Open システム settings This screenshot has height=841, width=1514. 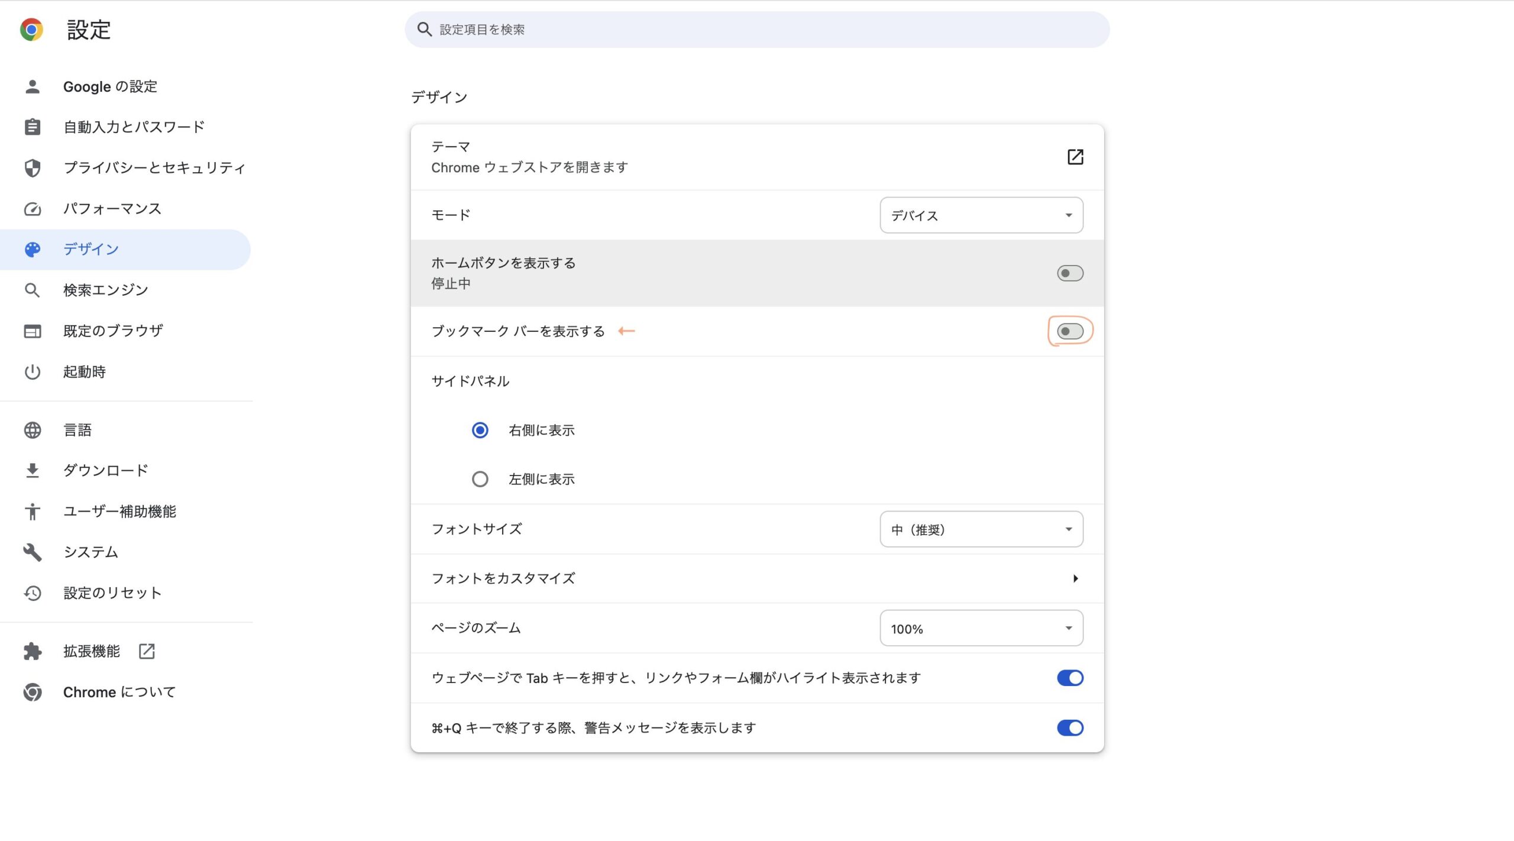click(x=125, y=552)
